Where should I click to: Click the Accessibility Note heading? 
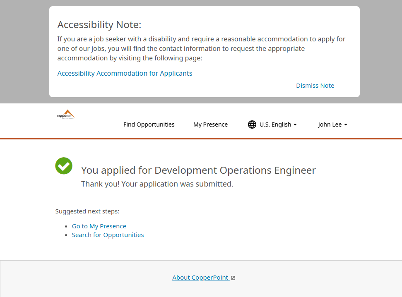[x=99, y=25]
